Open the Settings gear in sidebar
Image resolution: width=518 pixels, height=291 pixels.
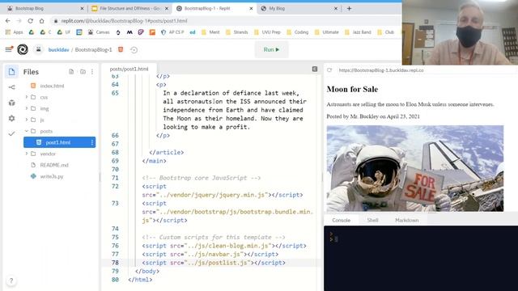point(11,118)
